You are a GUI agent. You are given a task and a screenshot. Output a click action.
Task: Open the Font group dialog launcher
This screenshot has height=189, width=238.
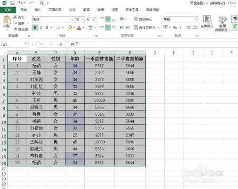(96, 36)
